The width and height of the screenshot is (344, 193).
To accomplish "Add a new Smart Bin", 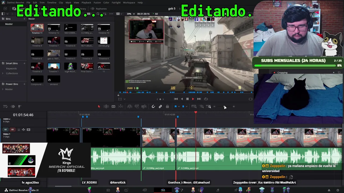I will point(24,63).
